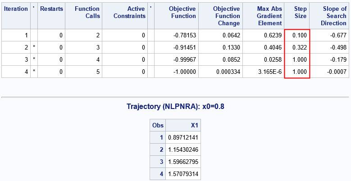This screenshot has height=181, width=351.
Task: Select the step size cell 0.100
Action: 299,35
